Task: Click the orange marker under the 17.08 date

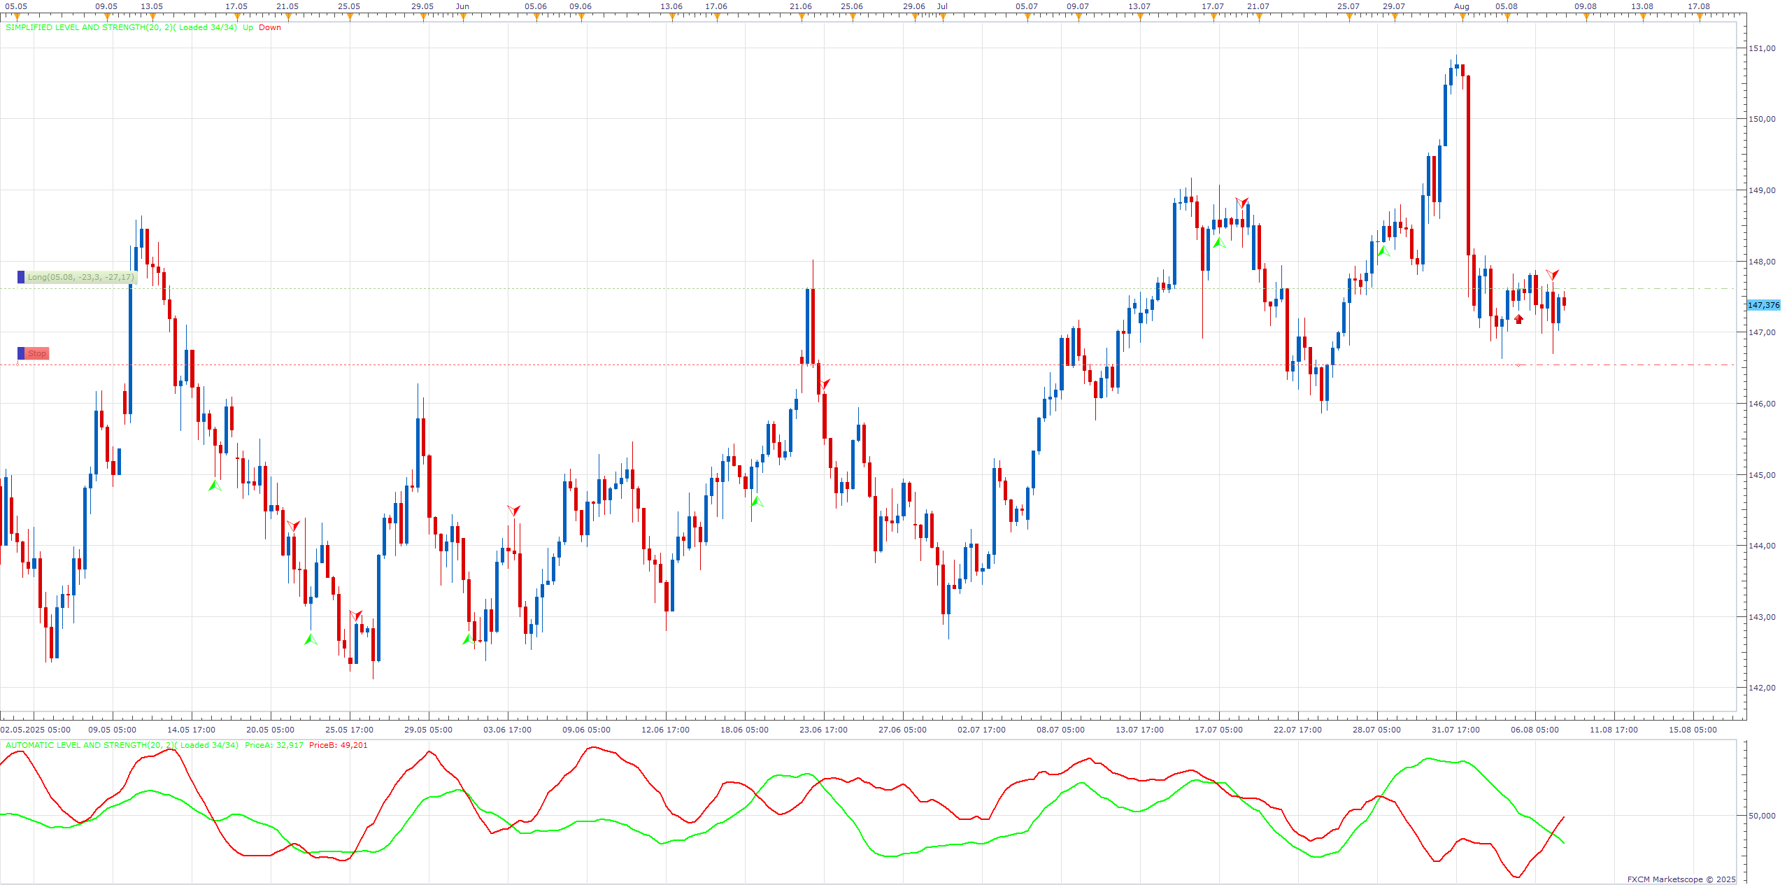Action: (1700, 17)
